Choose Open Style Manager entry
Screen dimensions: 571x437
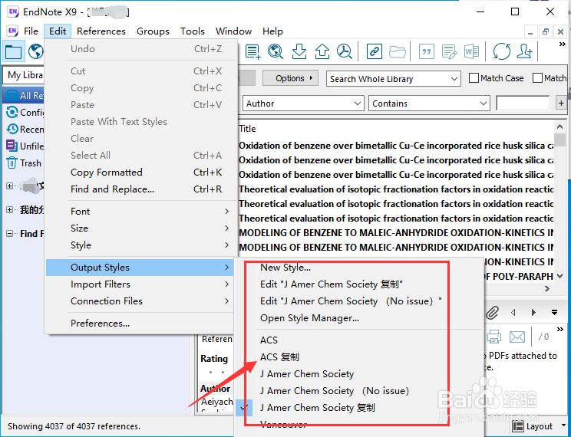[309, 318]
